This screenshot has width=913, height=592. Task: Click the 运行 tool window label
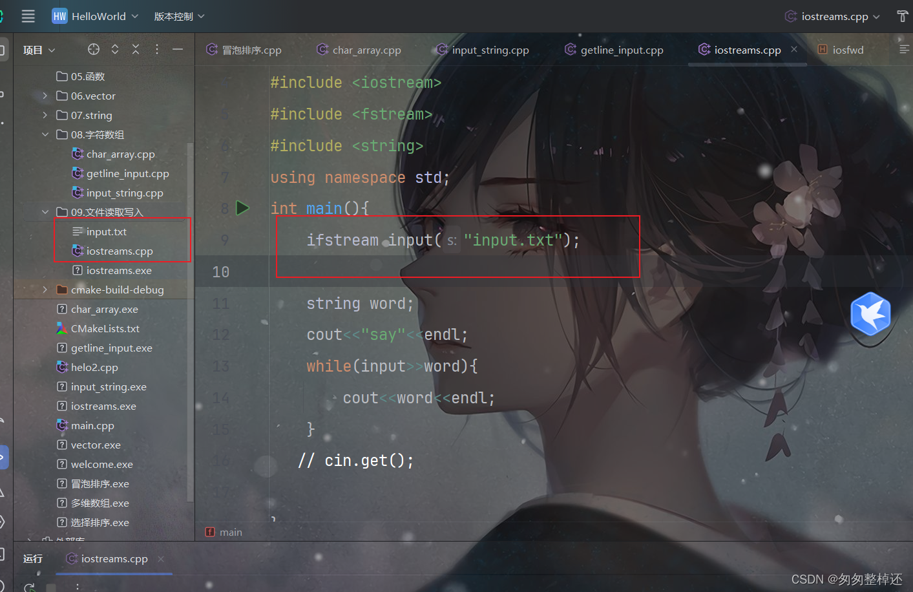pos(33,558)
